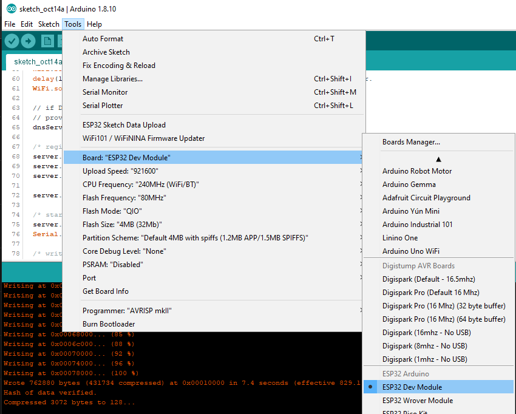Click the Verify checkmark toolbar icon
The height and width of the screenshot is (414, 516).
pos(12,41)
